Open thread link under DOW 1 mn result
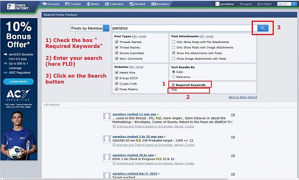Screen dimensions: 299x180 coord(155,163)
